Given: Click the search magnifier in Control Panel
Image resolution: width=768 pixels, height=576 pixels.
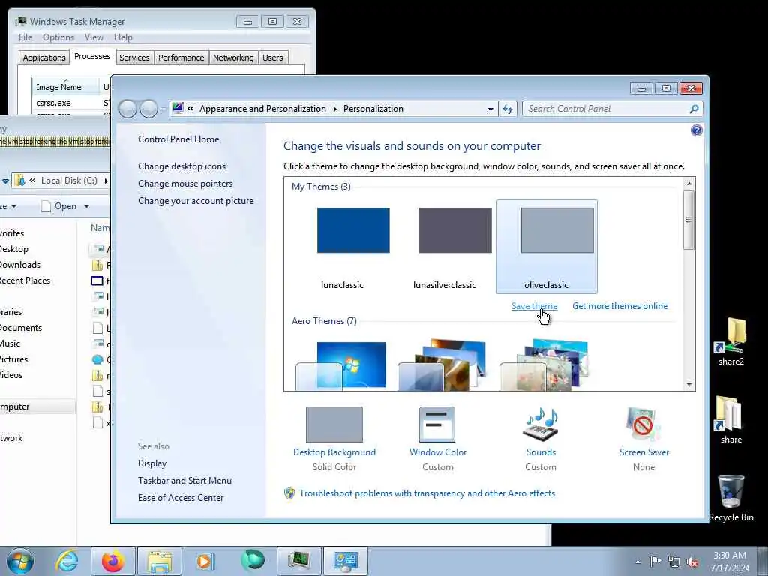Looking at the screenshot, I should click(x=694, y=109).
